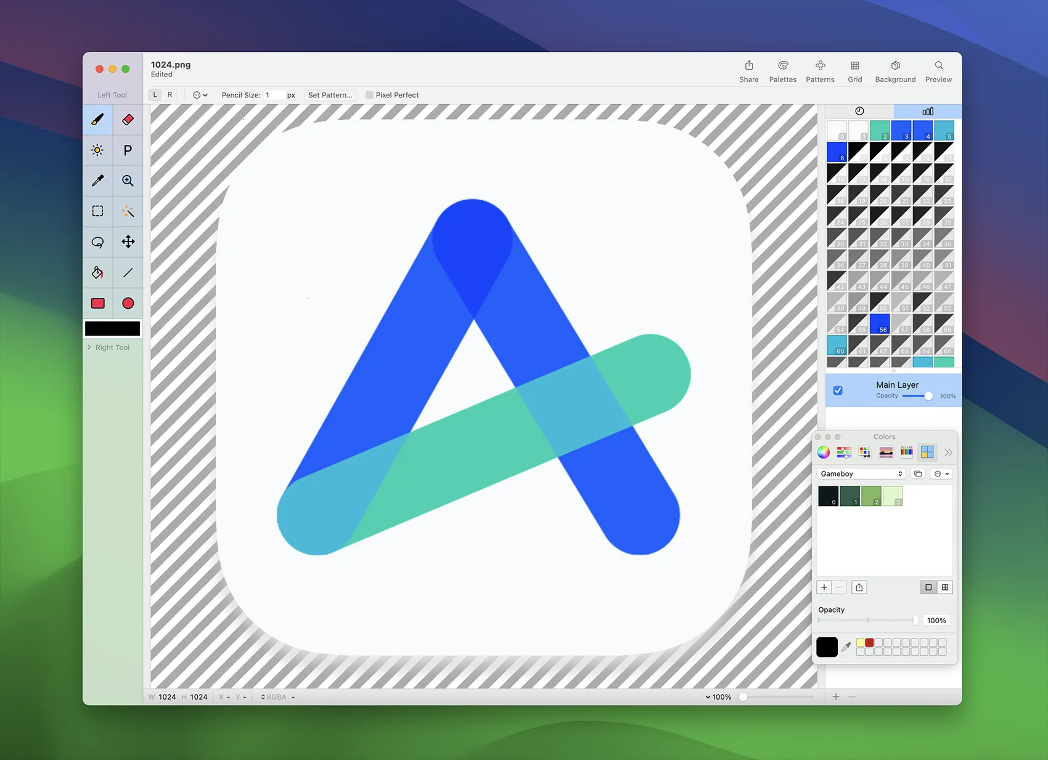Open the Palettes toolbar item

pos(783,72)
